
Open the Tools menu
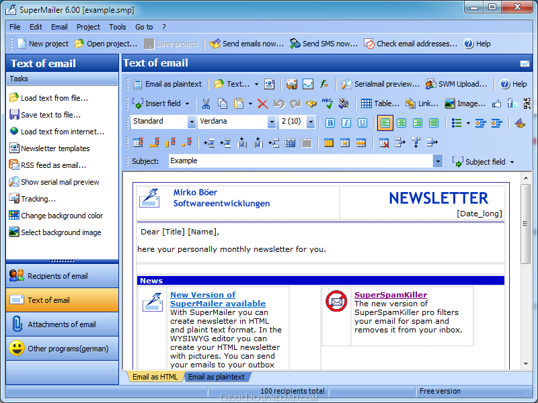point(117,27)
